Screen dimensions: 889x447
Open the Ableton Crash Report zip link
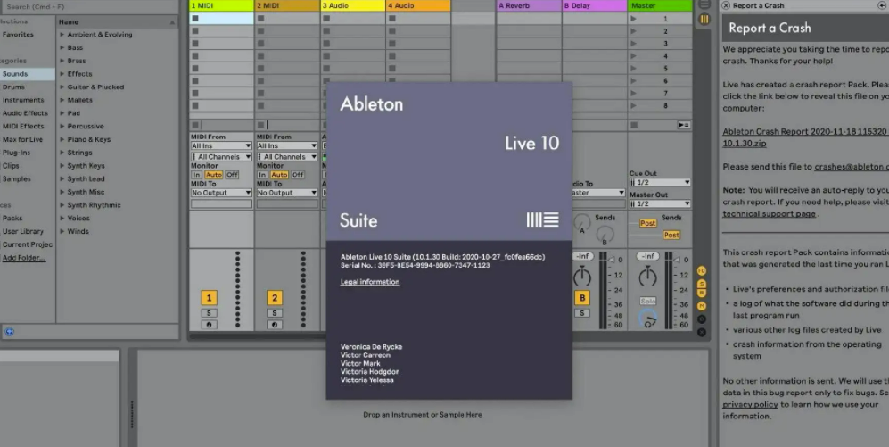point(806,137)
